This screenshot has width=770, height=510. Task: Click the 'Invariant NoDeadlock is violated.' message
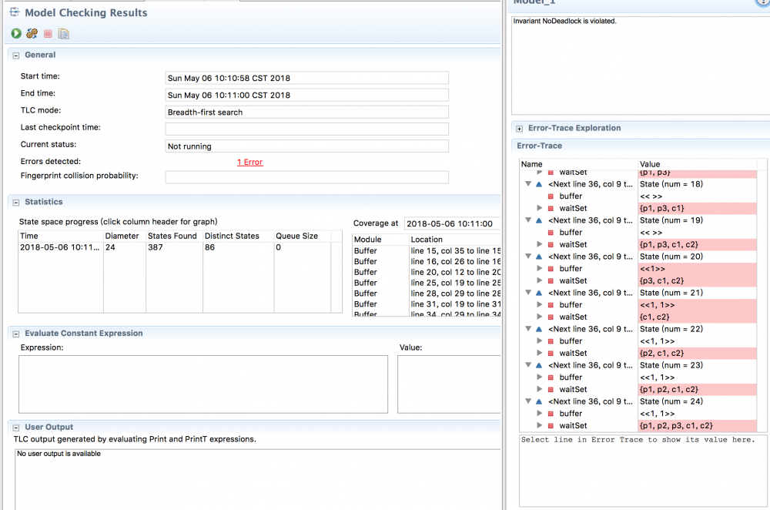(x=564, y=21)
